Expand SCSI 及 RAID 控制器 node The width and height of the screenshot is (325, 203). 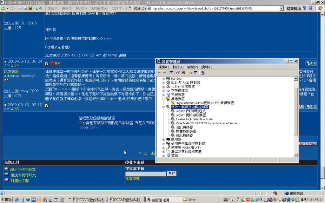tap(163, 83)
